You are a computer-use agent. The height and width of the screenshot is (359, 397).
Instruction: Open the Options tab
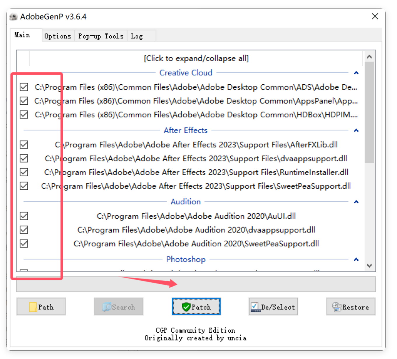pos(58,36)
